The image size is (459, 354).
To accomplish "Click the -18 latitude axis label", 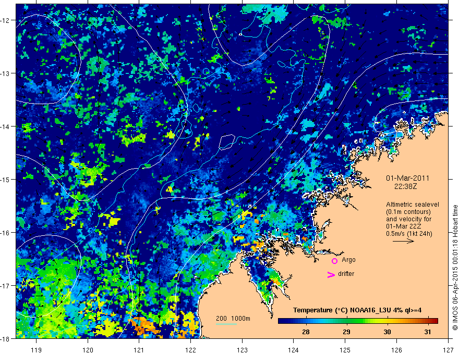I will [5, 338].
